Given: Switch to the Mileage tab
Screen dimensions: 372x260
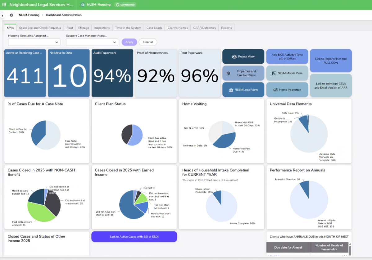Looking at the screenshot, I should click(x=83, y=28).
